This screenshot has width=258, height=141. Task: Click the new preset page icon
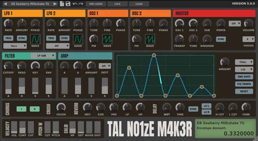tap(62, 4)
